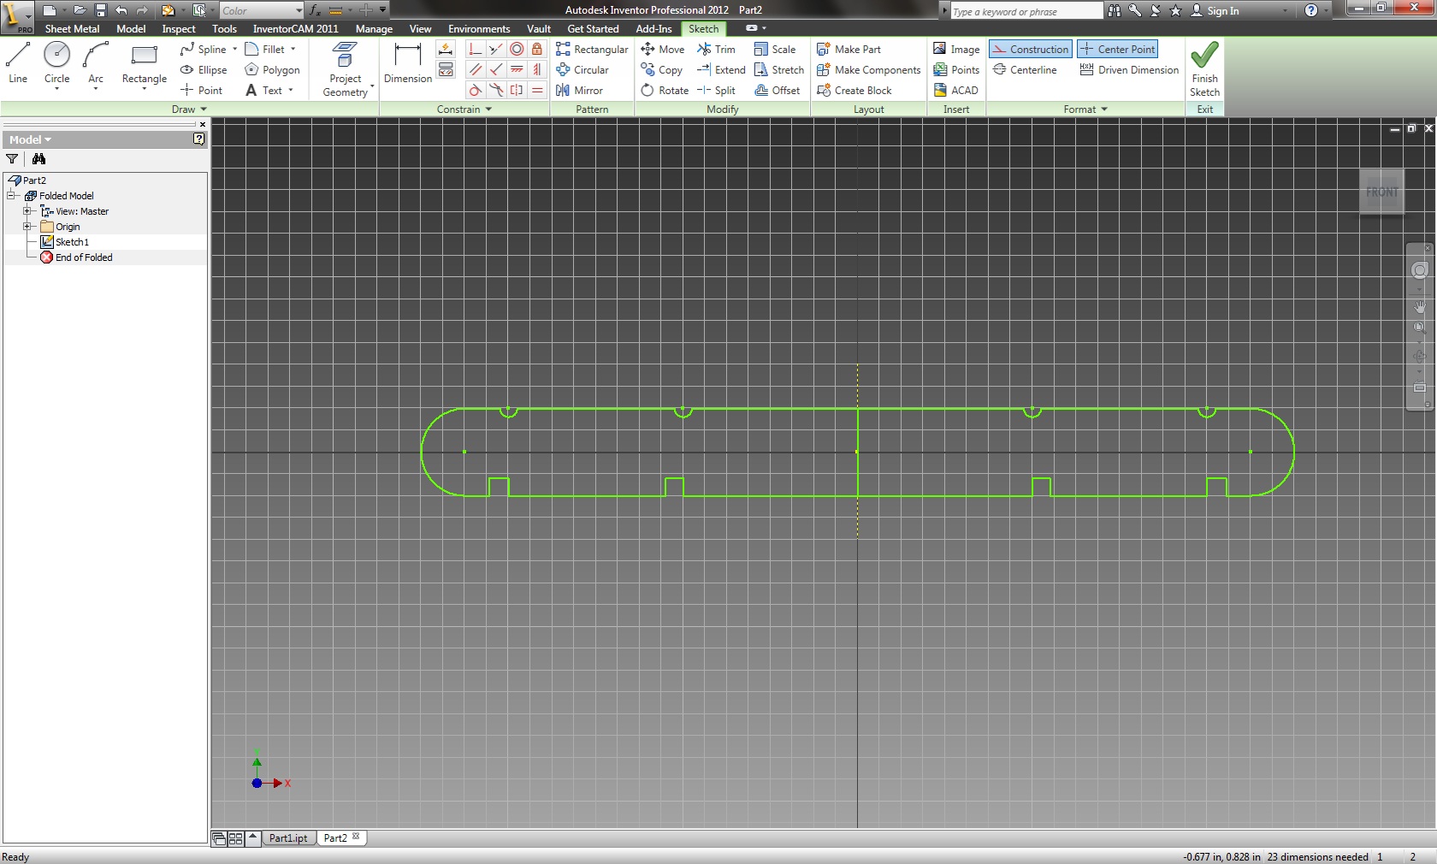This screenshot has width=1437, height=864.
Task: Switch to the Part1.ipt document tab
Action: (x=288, y=838)
